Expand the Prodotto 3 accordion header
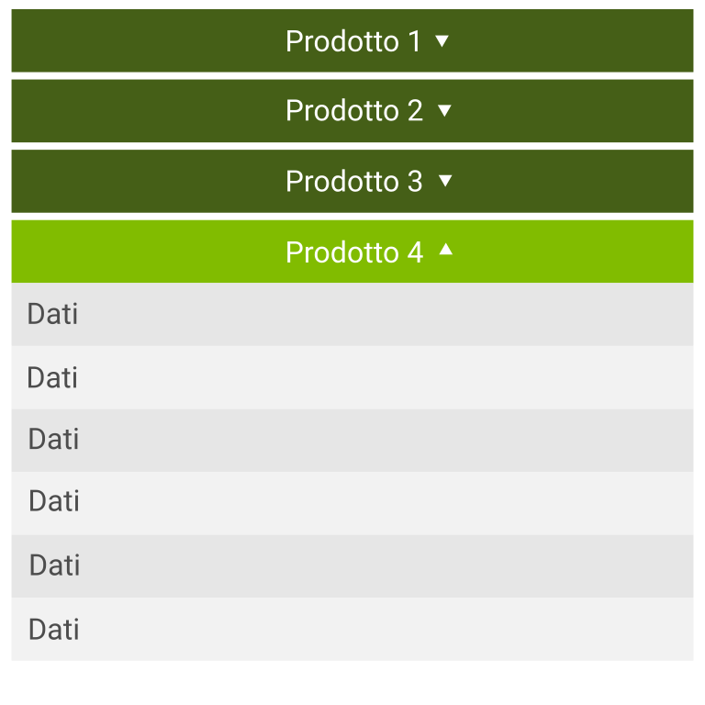This screenshot has height=705, width=705. [x=352, y=181]
